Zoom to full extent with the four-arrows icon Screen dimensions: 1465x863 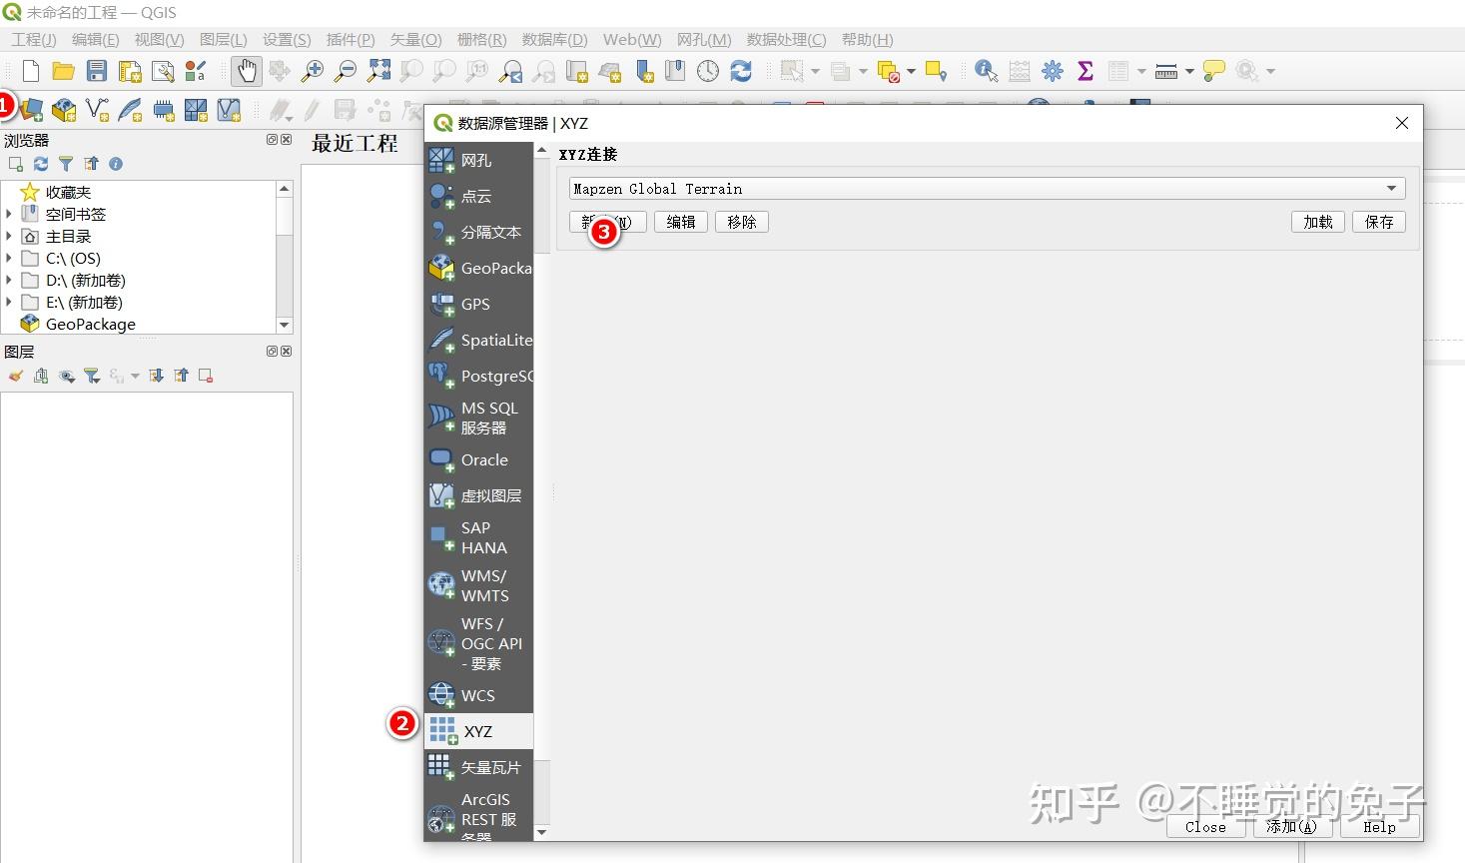378,71
